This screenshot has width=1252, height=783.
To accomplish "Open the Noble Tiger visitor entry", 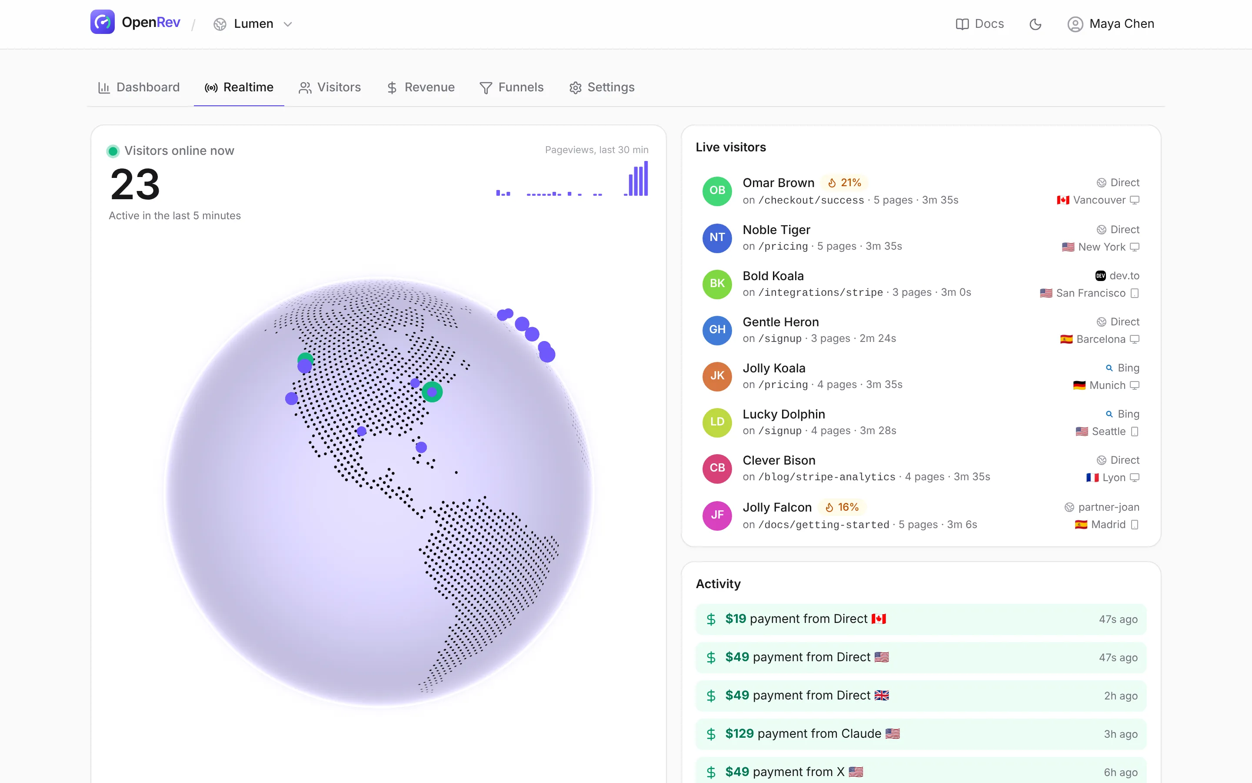I will coord(921,238).
